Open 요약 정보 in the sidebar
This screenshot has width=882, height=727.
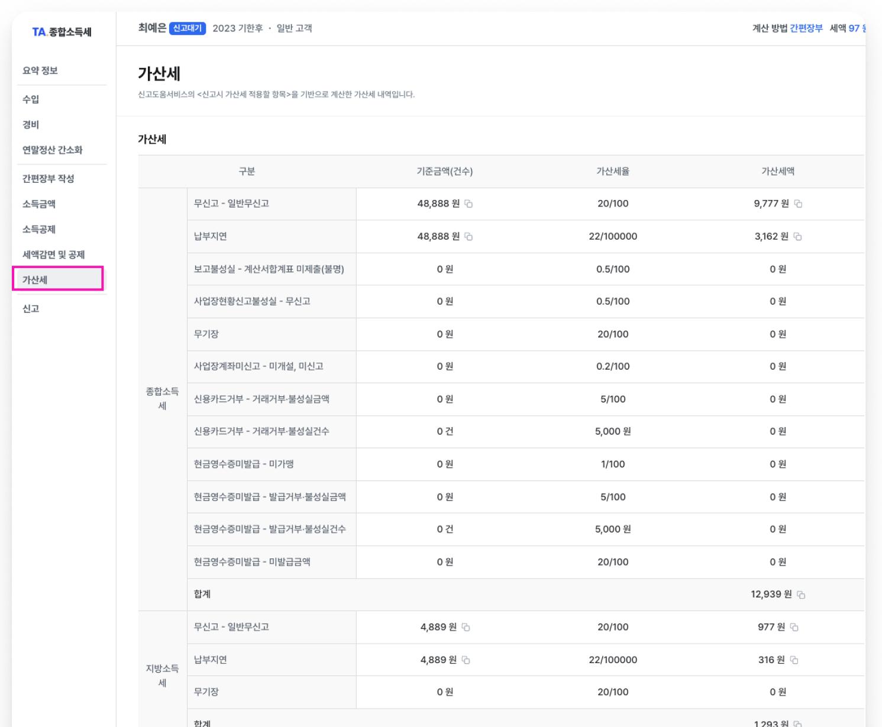(x=40, y=70)
